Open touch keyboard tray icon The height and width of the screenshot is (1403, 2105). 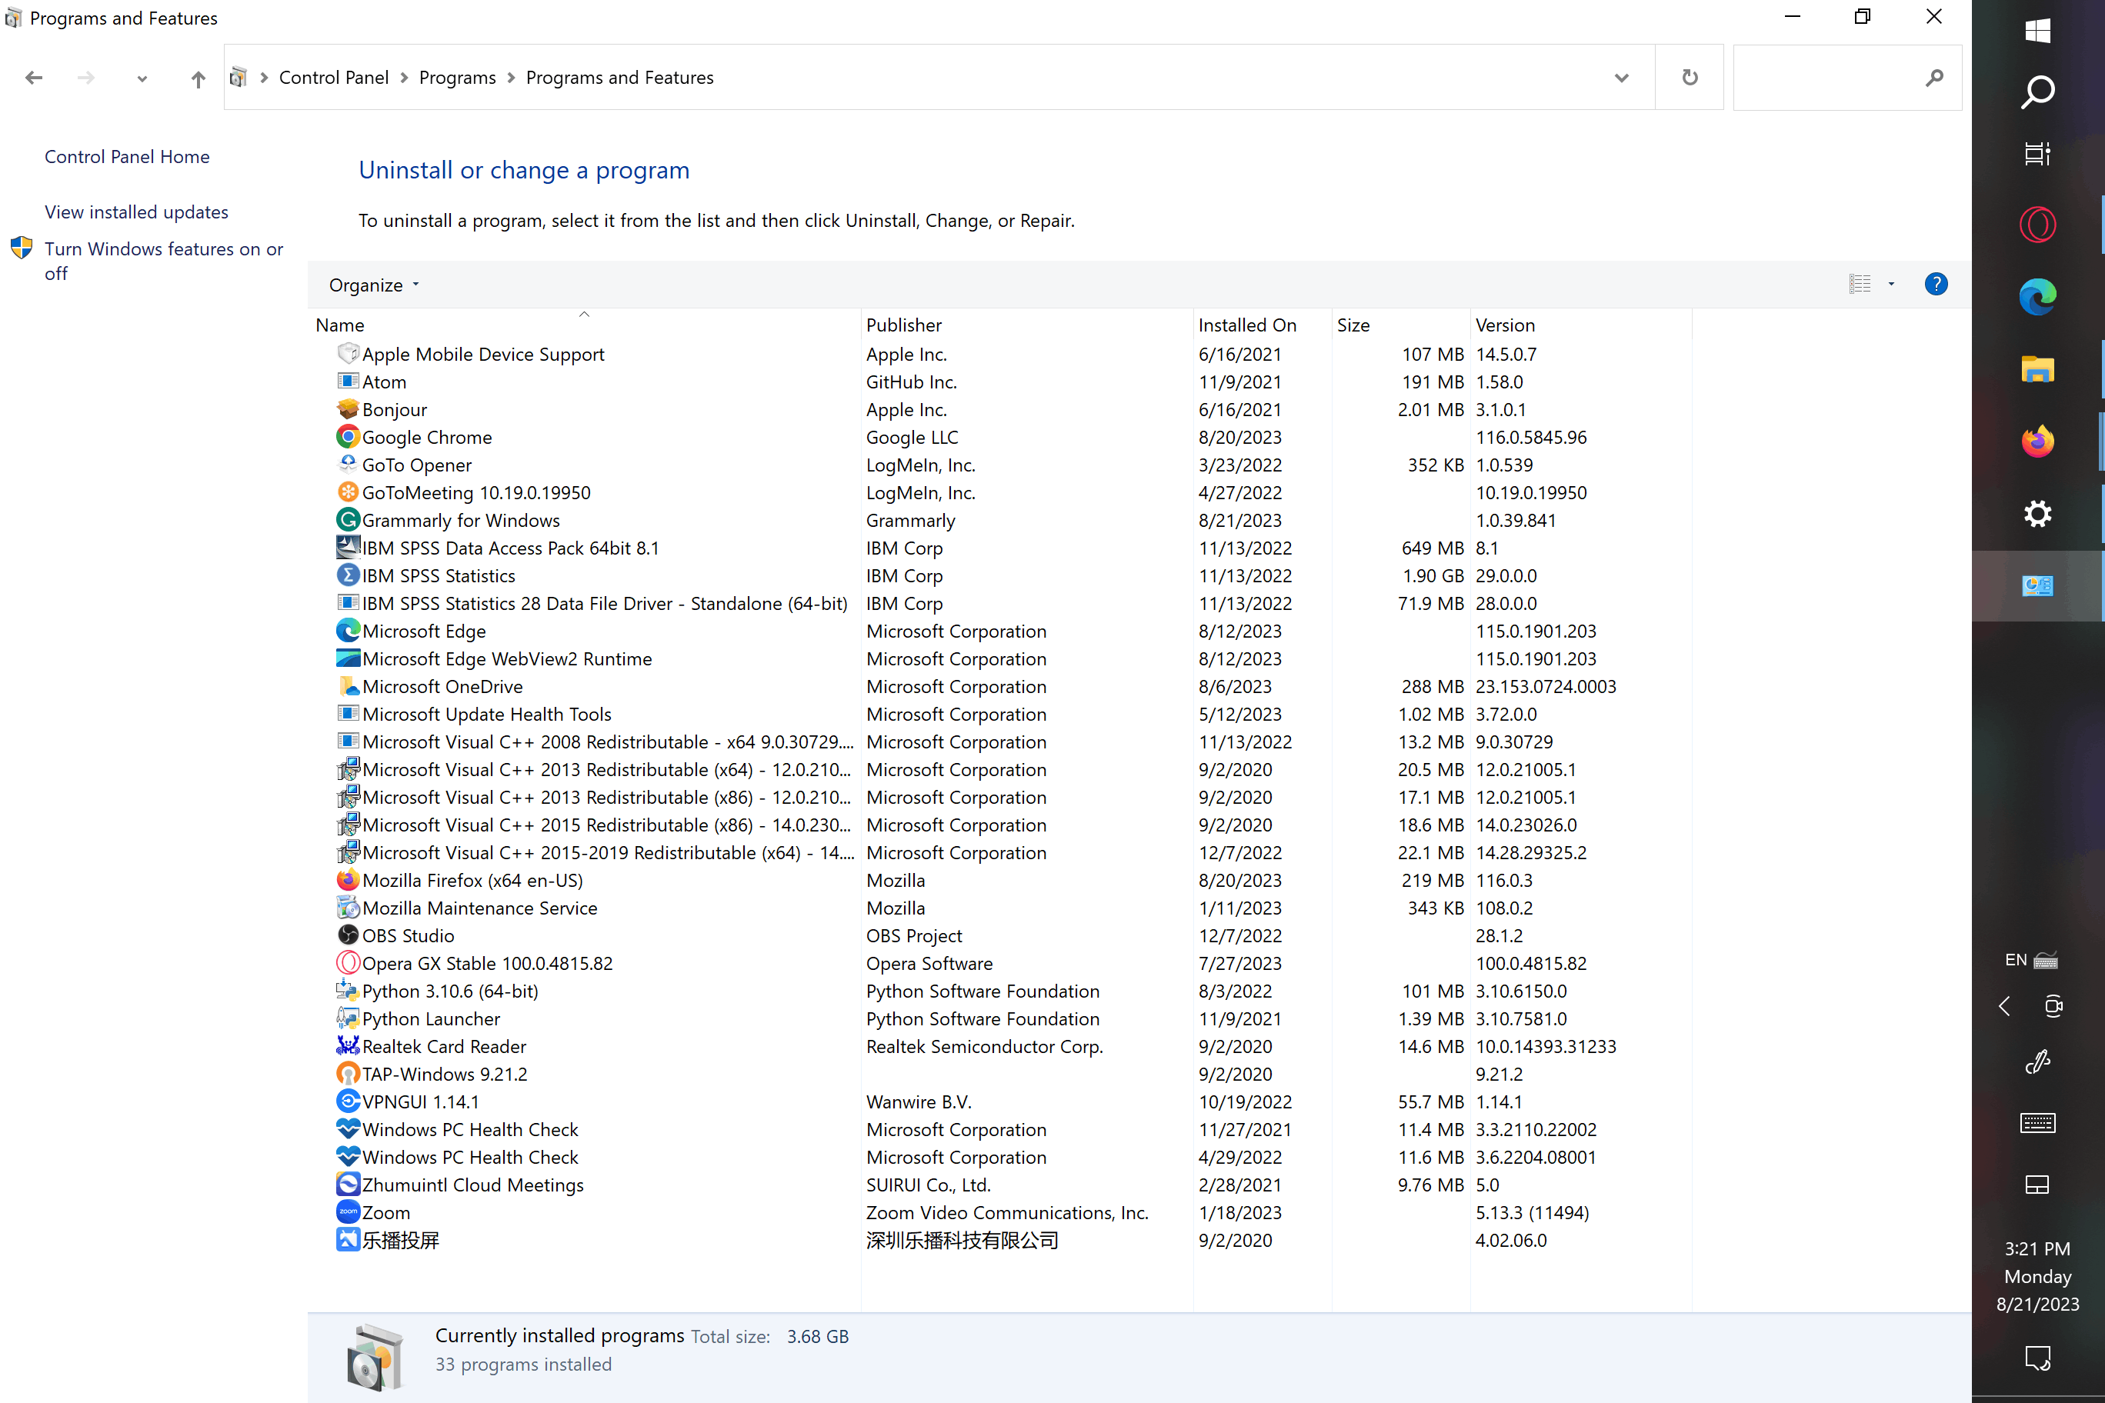tap(2037, 1122)
